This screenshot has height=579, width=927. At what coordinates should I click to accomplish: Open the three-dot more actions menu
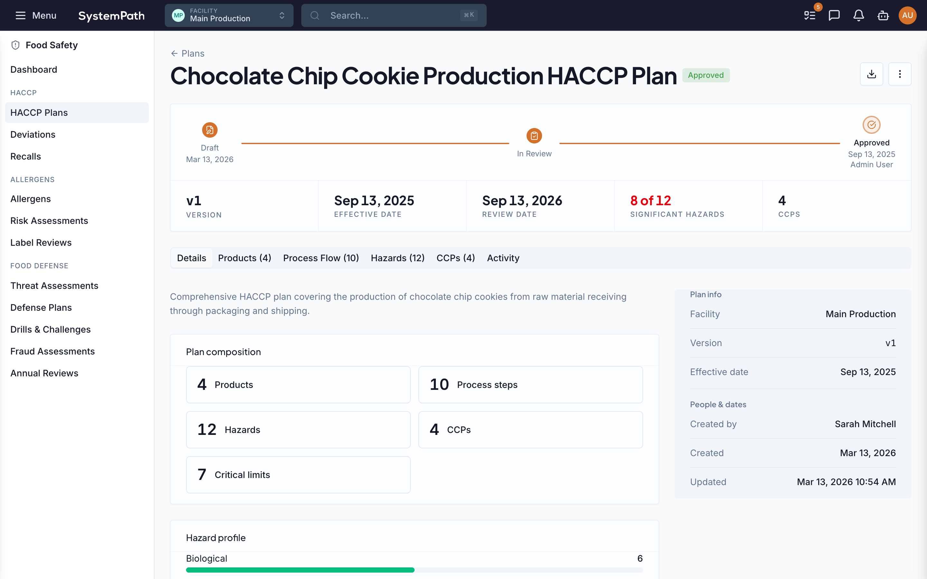[899, 74]
